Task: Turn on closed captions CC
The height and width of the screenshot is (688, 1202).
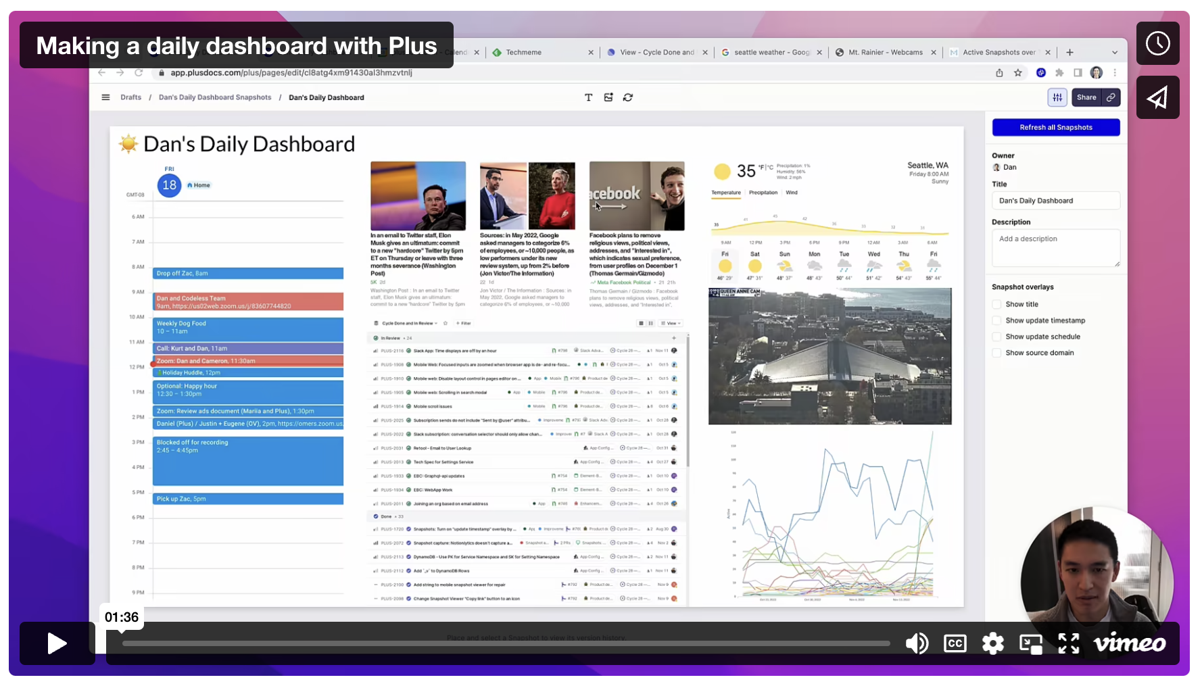Action: pyautogui.click(x=955, y=643)
